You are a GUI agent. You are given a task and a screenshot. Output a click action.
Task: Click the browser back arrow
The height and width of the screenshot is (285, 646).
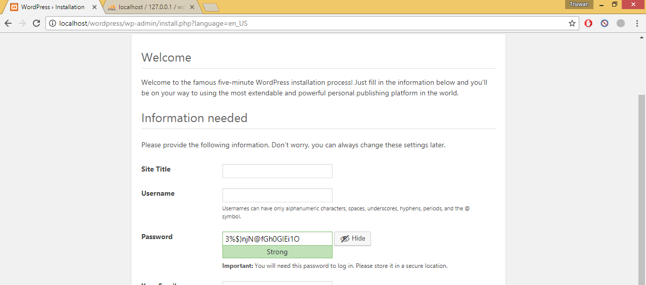pos(8,23)
